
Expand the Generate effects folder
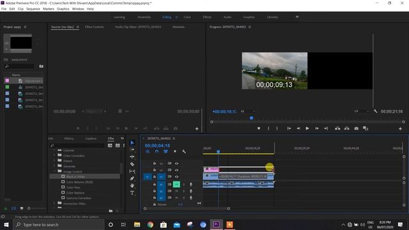click(x=54, y=166)
